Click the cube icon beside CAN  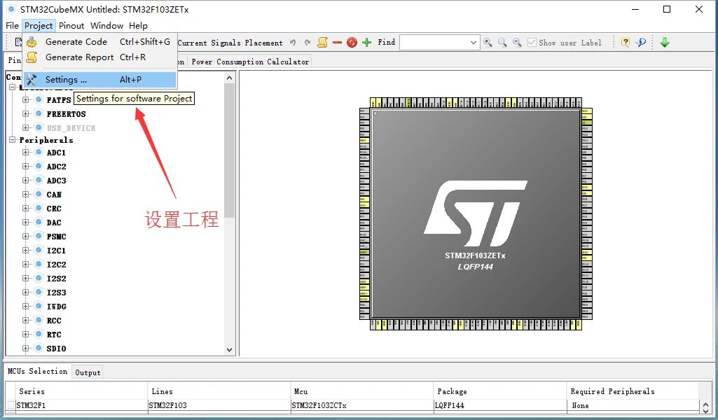point(39,195)
